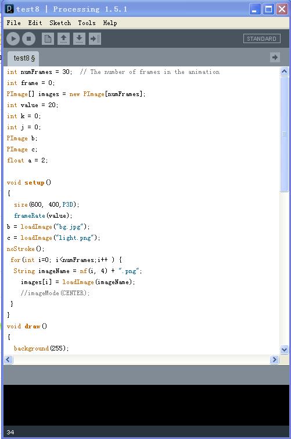Image resolution: width=291 pixels, height=439 pixels.
Task: Click the Open sketch arrow-up icon
Action: click(63, 38)
